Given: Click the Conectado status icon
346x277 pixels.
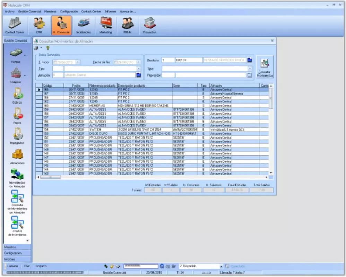Looking at the screenshot, I should (x=227, y=266).
